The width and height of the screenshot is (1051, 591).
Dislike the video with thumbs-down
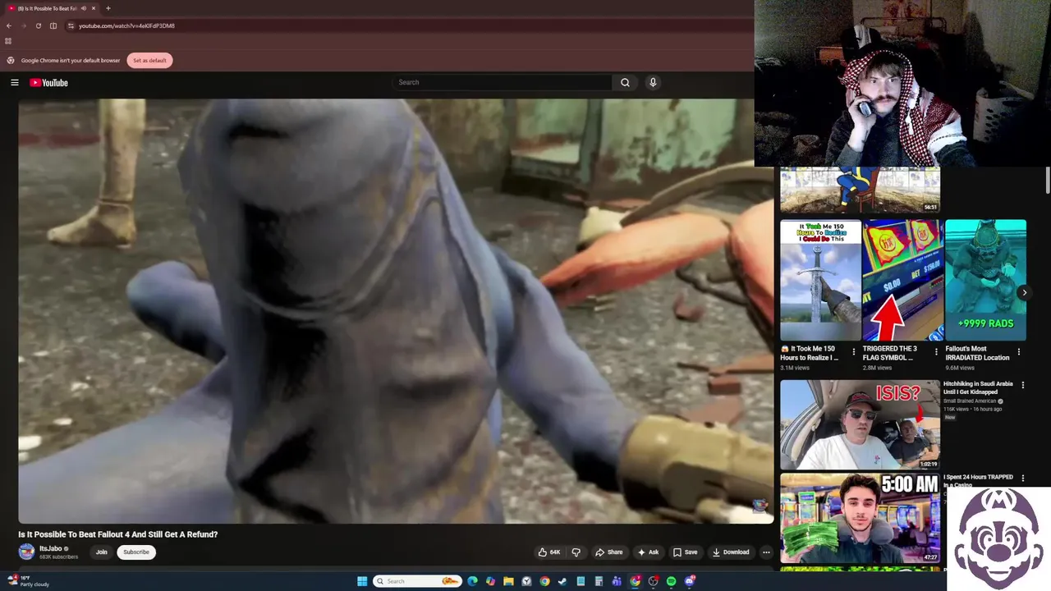[x=576, y=552]
